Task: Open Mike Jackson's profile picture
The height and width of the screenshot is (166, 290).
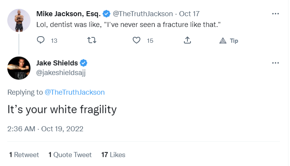Action: (x=19, y=20)
